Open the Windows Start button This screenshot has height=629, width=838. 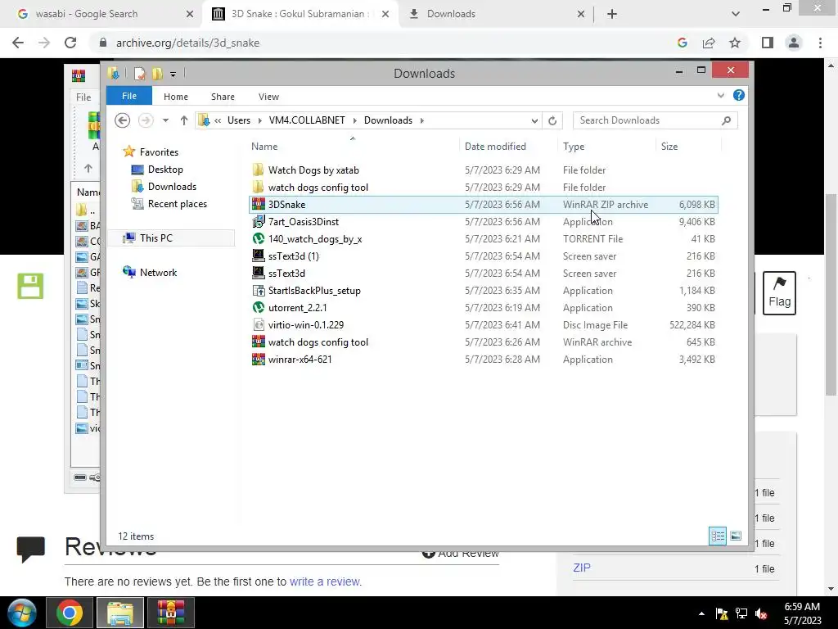click(x=22, y=613)
